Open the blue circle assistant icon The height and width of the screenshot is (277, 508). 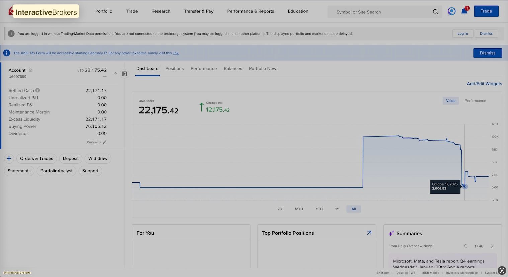[452, 11]
